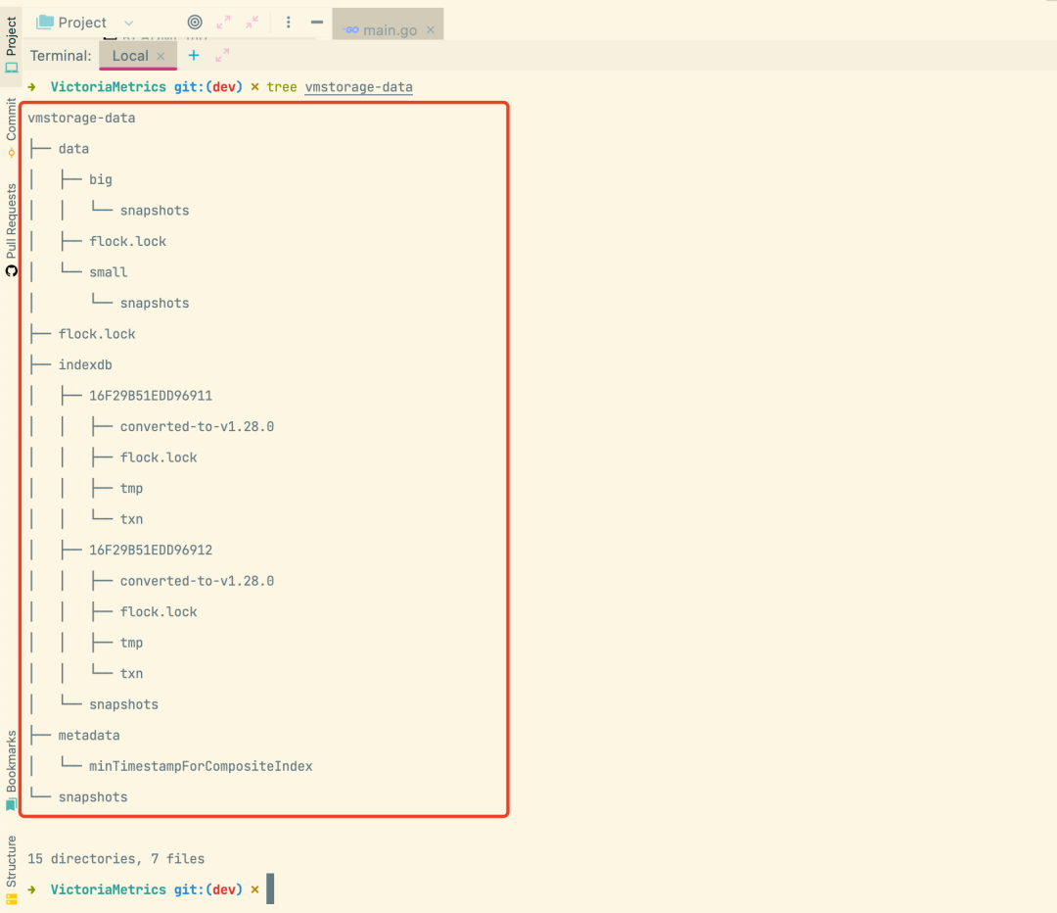Click the locate/select opened file target icon

[x=195, y=22]
